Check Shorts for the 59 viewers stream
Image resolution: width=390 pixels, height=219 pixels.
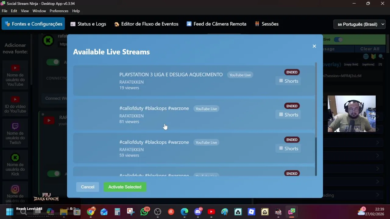coord(281,148)
